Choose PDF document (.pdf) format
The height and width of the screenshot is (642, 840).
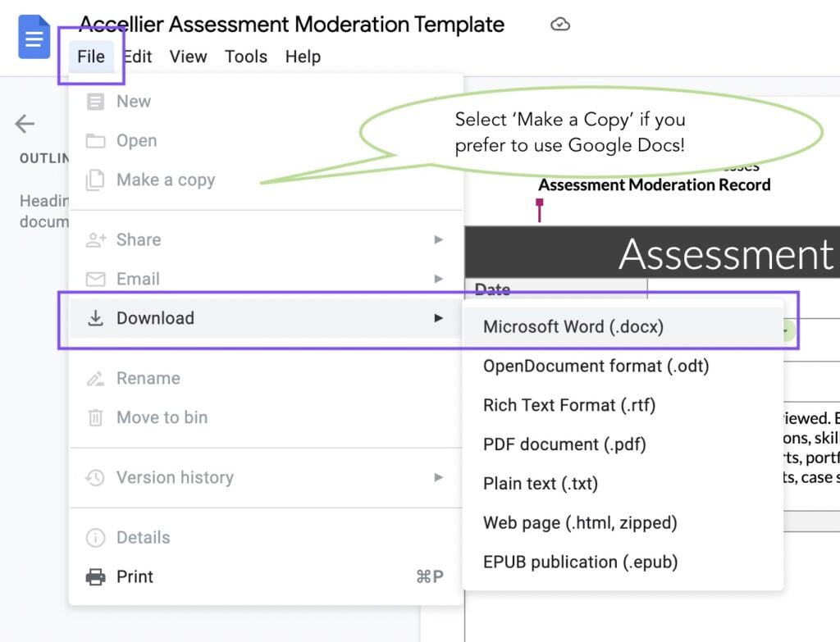[563, 444]
